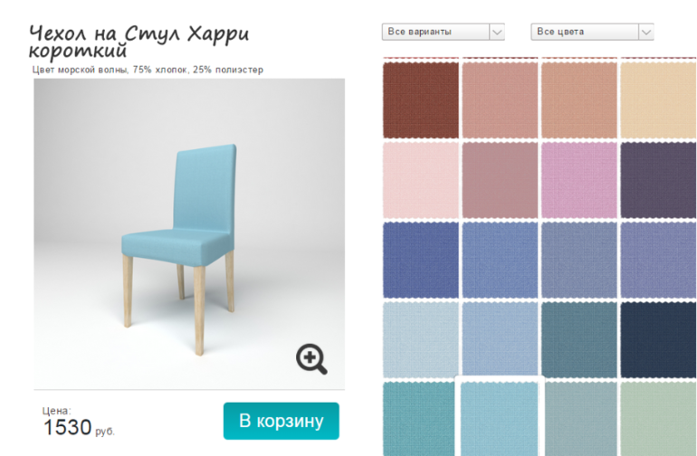
Task: Choose the royal blue fabric swatch
Action: [x=421, y=260]
